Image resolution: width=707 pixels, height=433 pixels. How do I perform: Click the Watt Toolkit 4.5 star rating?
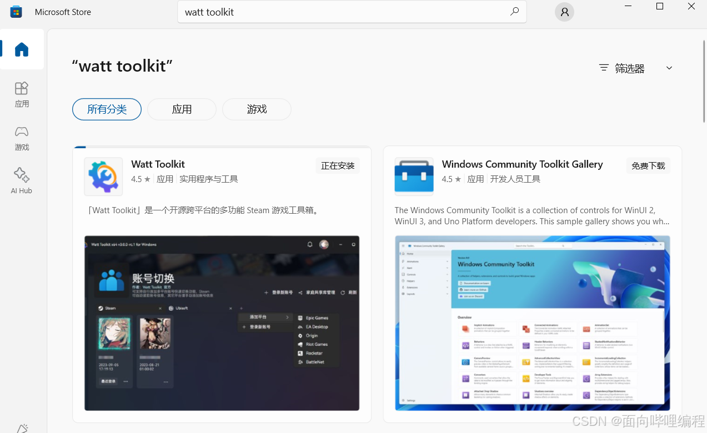point(141,179)
